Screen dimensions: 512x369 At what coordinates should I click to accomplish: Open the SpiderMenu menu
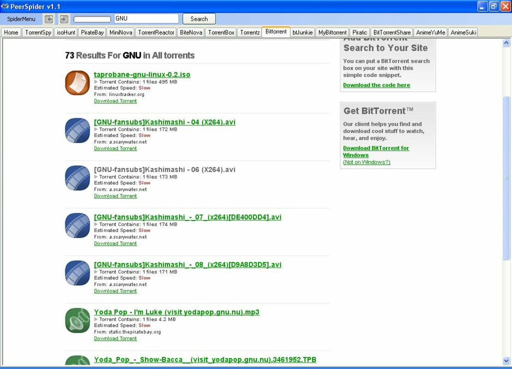pos(21,19)
